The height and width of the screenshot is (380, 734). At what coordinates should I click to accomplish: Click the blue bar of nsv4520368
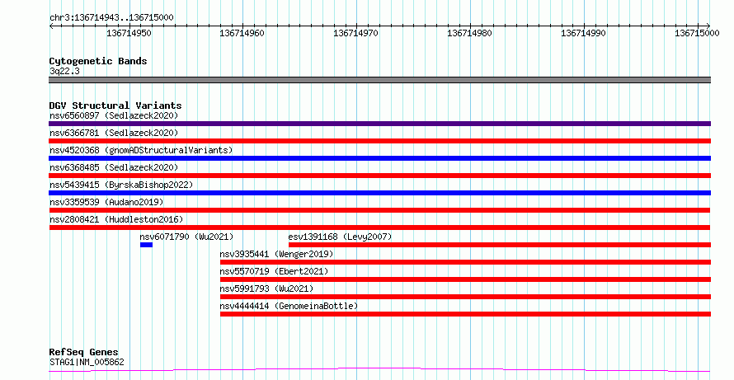[379, 158]
